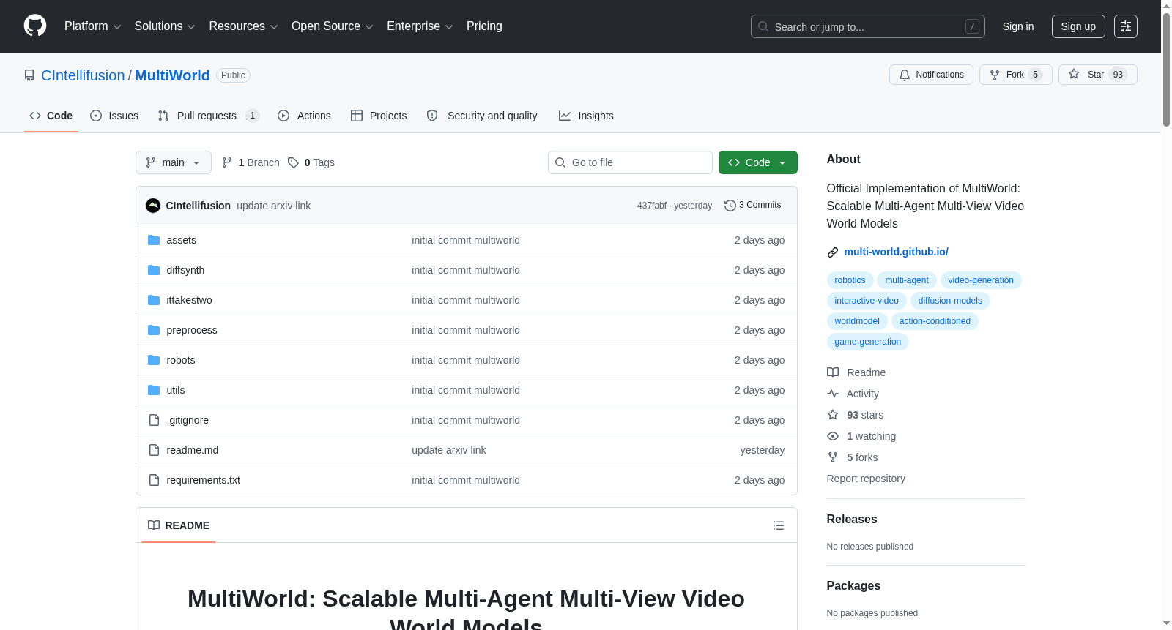Click the branch icon beside 1 Branch

pos(227,162)
